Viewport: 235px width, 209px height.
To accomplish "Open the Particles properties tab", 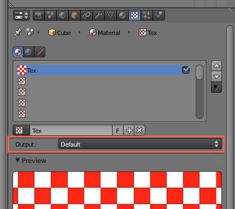I will pos(146,15).
